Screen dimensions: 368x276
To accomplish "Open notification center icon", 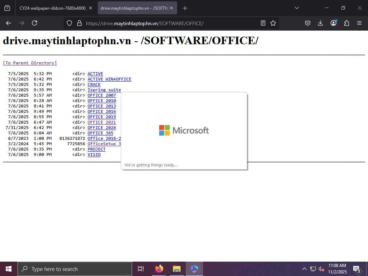I will pos(356,269).
